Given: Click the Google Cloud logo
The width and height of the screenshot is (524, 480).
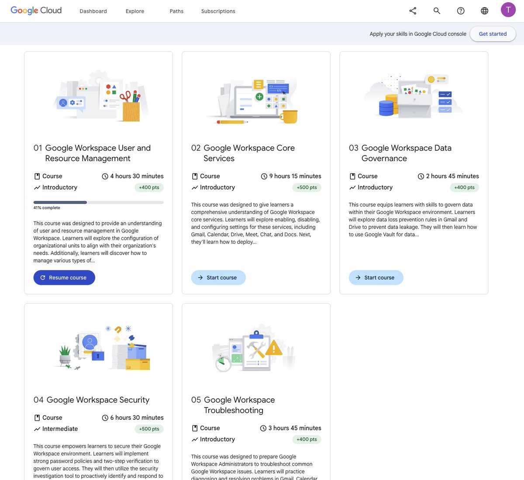Looking at the screenshot, I should pyautogui.click(x=36, y=10).
